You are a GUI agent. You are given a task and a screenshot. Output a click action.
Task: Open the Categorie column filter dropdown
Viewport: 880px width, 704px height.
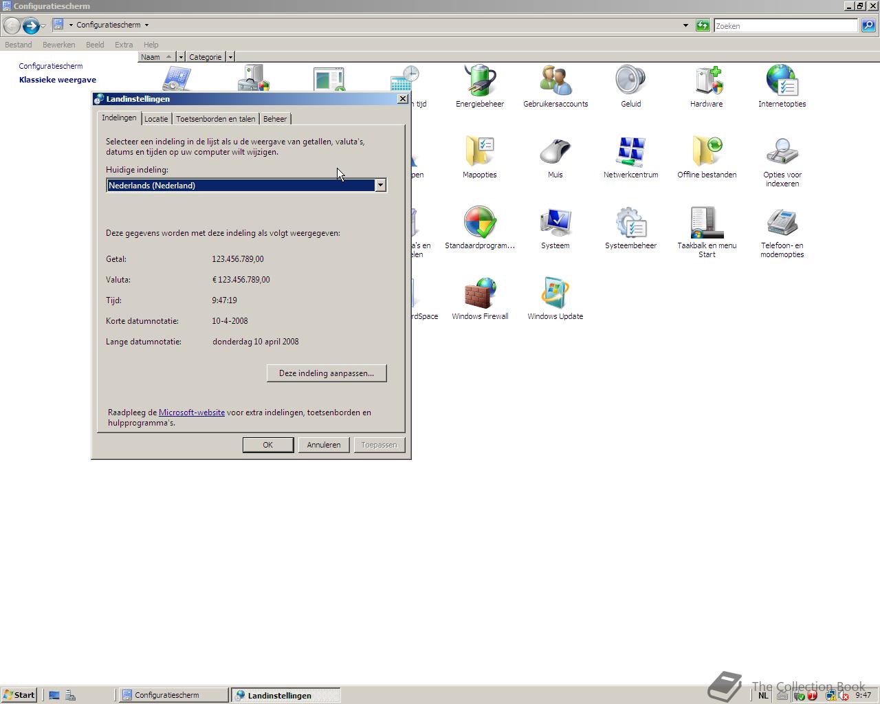click(x=230, y=57)
